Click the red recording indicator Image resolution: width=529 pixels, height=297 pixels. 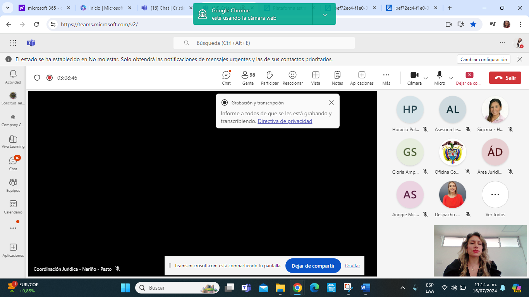pyautogui.click(x=50, y=78)
